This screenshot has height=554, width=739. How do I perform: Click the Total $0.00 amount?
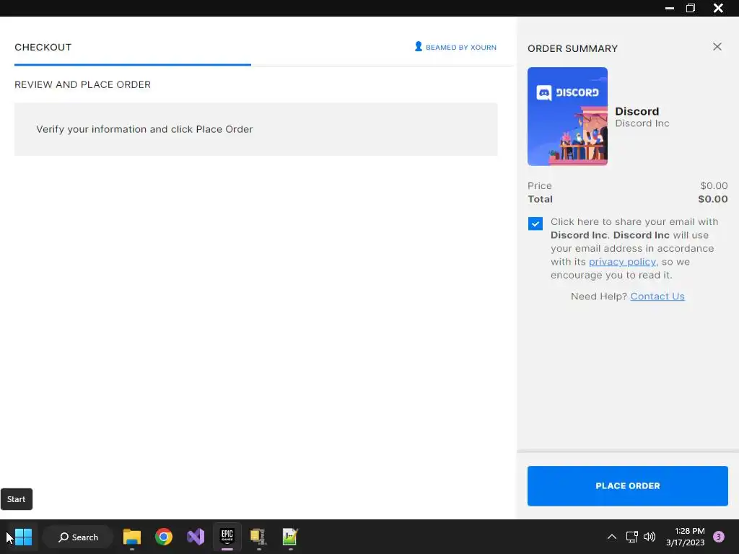coord(712,199)
